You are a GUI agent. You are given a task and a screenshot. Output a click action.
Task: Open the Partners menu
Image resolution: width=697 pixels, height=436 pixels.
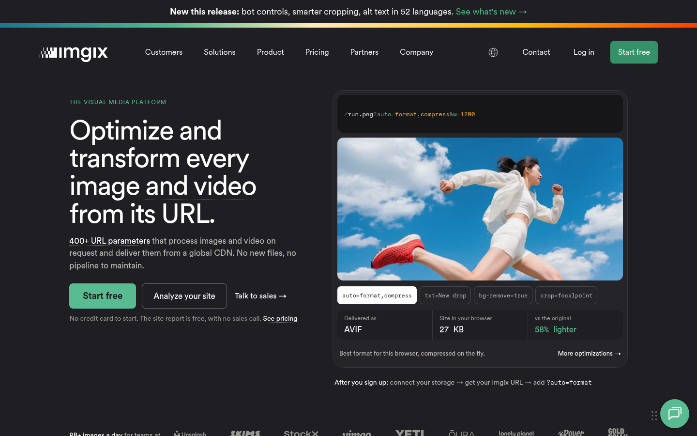tap(364, 52)
